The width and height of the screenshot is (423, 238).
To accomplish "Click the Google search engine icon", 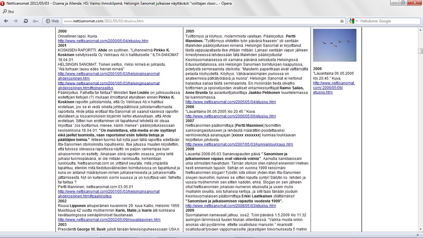I will coord(351,21).
